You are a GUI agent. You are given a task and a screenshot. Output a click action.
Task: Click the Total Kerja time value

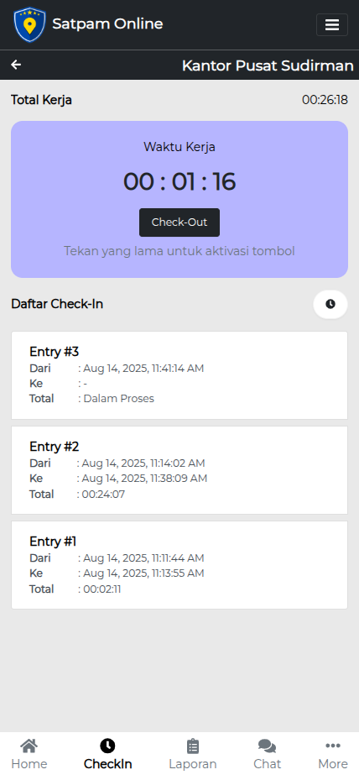[325, 100]
